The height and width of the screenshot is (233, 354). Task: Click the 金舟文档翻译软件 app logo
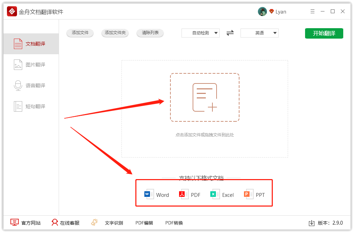[12, 11]
